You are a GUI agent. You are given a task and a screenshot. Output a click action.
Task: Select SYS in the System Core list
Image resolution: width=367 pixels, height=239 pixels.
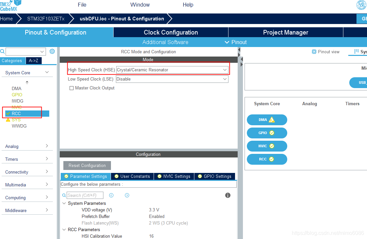point(16,120)
